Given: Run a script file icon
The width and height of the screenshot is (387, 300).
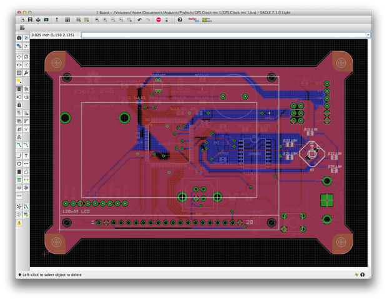Looking at the screenshot, I should (78, 20).
